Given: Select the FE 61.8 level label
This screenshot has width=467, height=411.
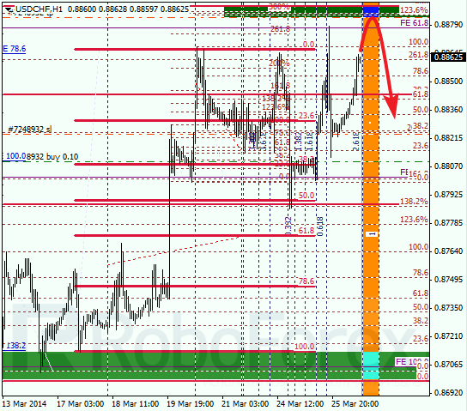Looking at the screenshot, I should pos(414,22).
